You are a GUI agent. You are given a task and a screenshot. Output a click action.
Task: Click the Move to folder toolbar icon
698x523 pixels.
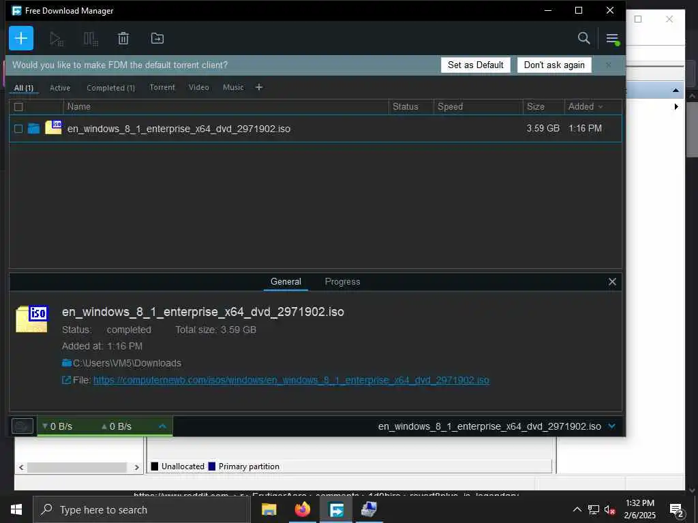pyautogui.click(x=157, y=39)
